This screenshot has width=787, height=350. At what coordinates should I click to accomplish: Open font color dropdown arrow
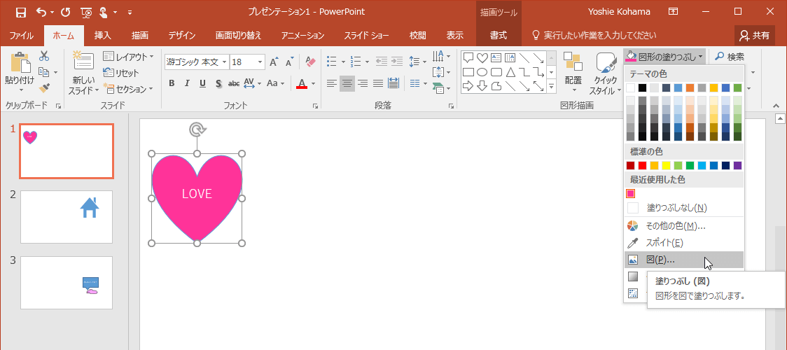pos(314,83)
